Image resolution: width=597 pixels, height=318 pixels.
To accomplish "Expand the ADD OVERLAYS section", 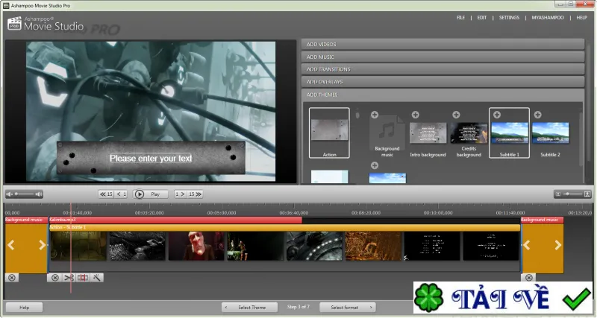I will [443, 82].
